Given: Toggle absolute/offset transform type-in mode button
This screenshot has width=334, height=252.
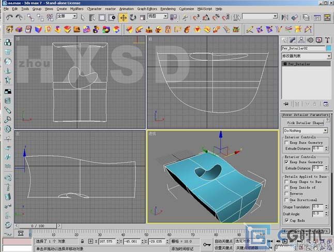Looking at the screenshot, I should pyautogui.click(x=90, y=241).
